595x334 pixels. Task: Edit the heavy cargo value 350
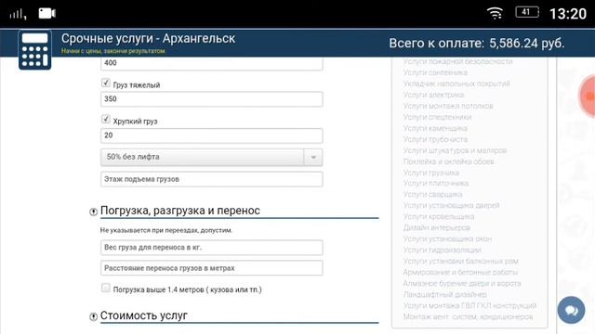click(x=211, y=99)
